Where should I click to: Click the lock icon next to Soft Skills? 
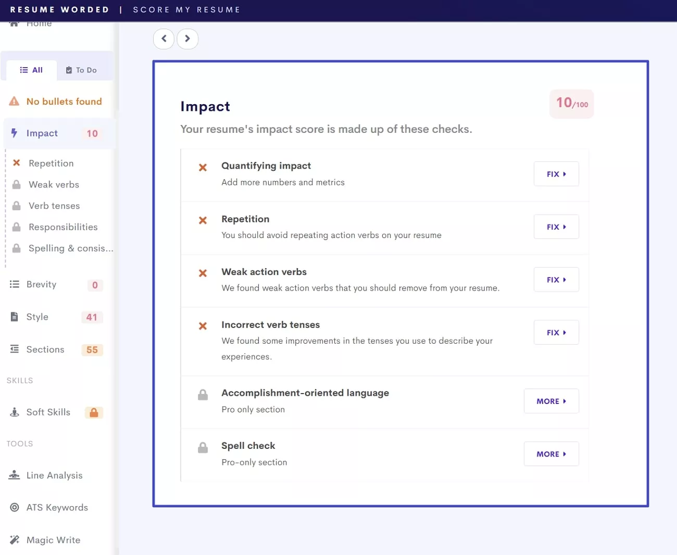point(94,412)
